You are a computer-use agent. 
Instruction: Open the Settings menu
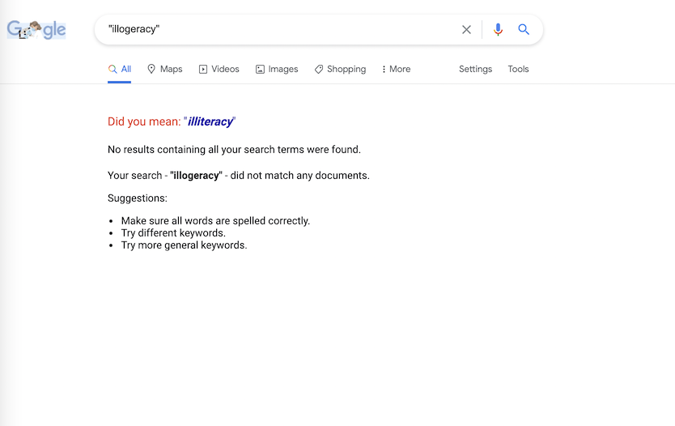click(x=475, y=70)
